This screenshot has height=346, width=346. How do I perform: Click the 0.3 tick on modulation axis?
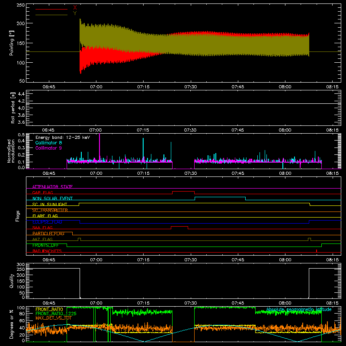click(x=21, y=147)
